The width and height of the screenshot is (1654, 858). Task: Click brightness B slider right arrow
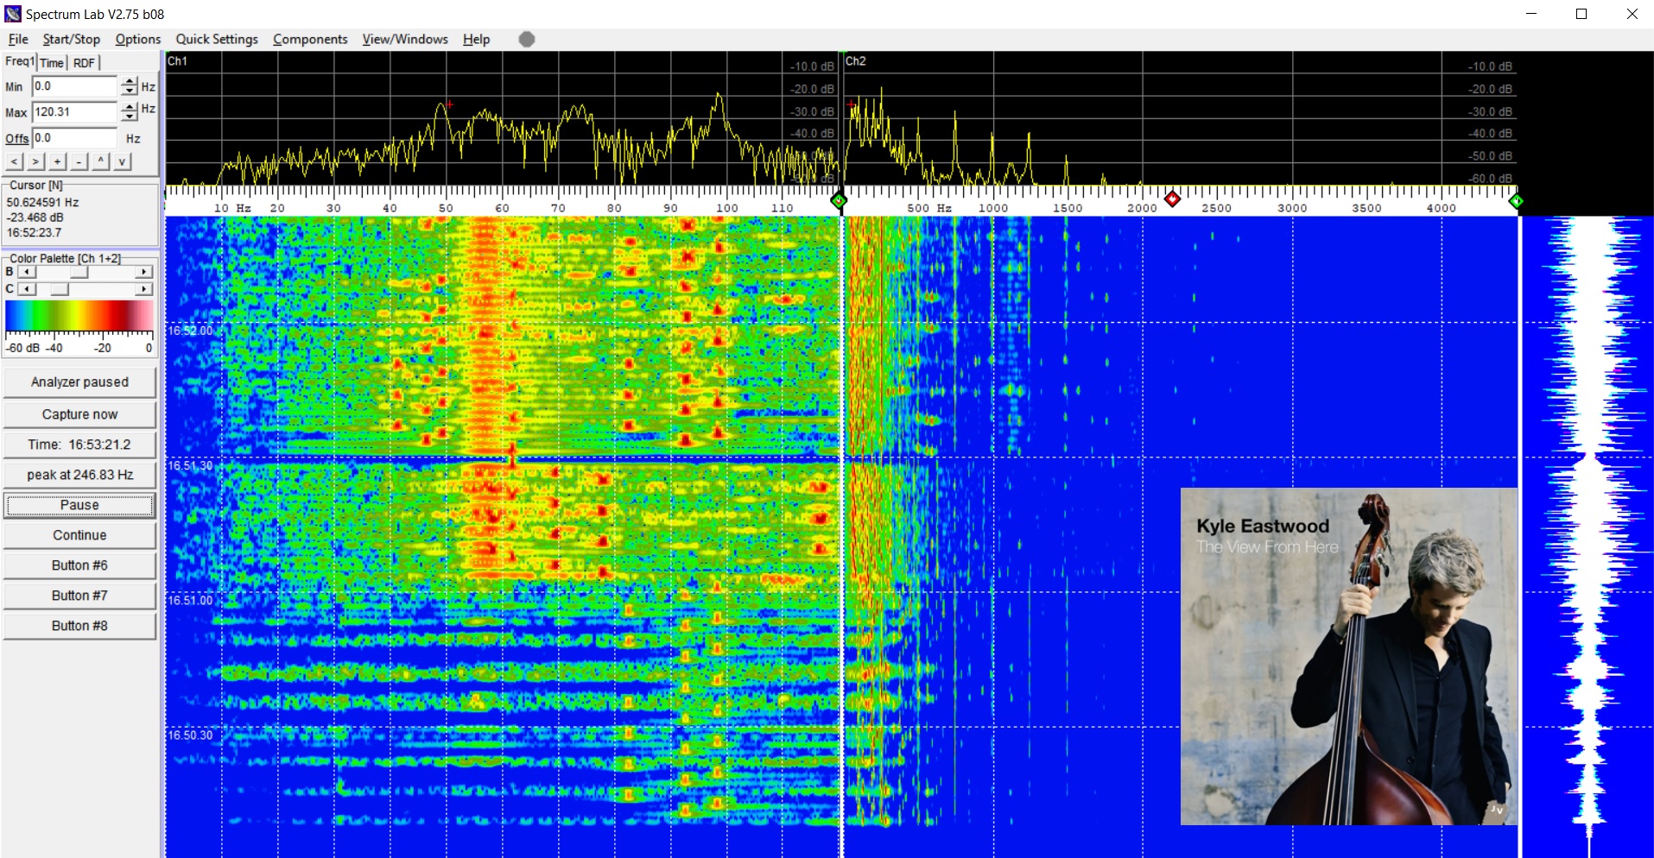click(144, 272)
